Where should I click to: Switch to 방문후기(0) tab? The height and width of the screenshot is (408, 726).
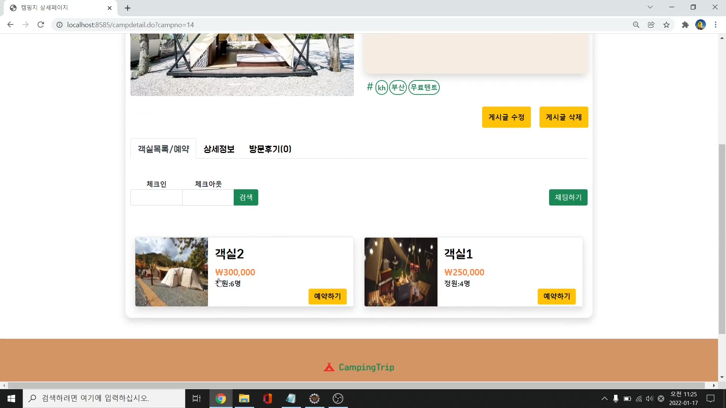(x=270, y=149)
